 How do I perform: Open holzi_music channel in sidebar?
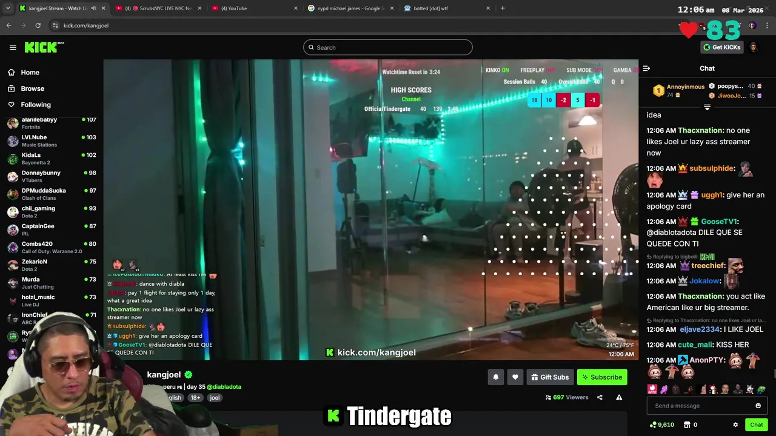click(52, 300)
